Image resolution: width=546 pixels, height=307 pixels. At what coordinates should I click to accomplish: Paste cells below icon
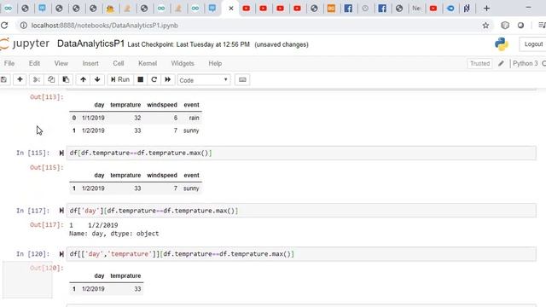(66, 79)
